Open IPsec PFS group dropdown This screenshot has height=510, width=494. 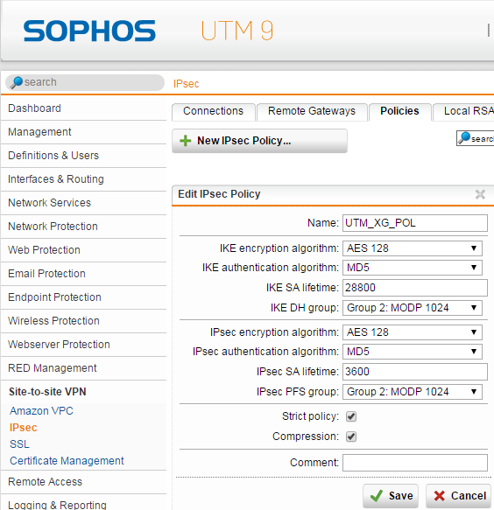click(413, 392)
